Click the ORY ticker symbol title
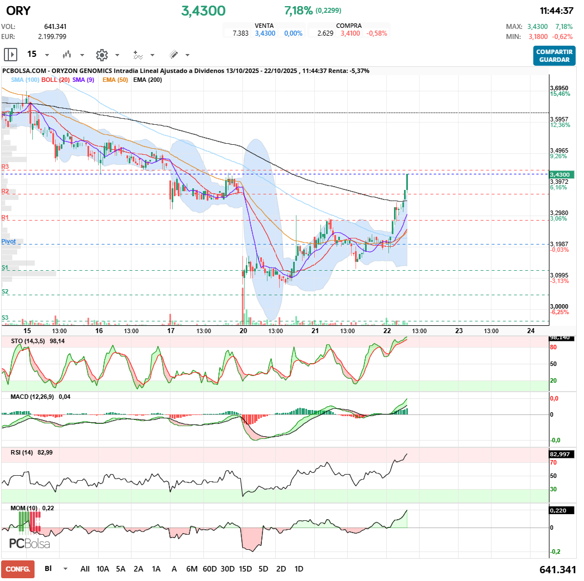The width and height of the screenshot is (584, 581). click(18, 11)
